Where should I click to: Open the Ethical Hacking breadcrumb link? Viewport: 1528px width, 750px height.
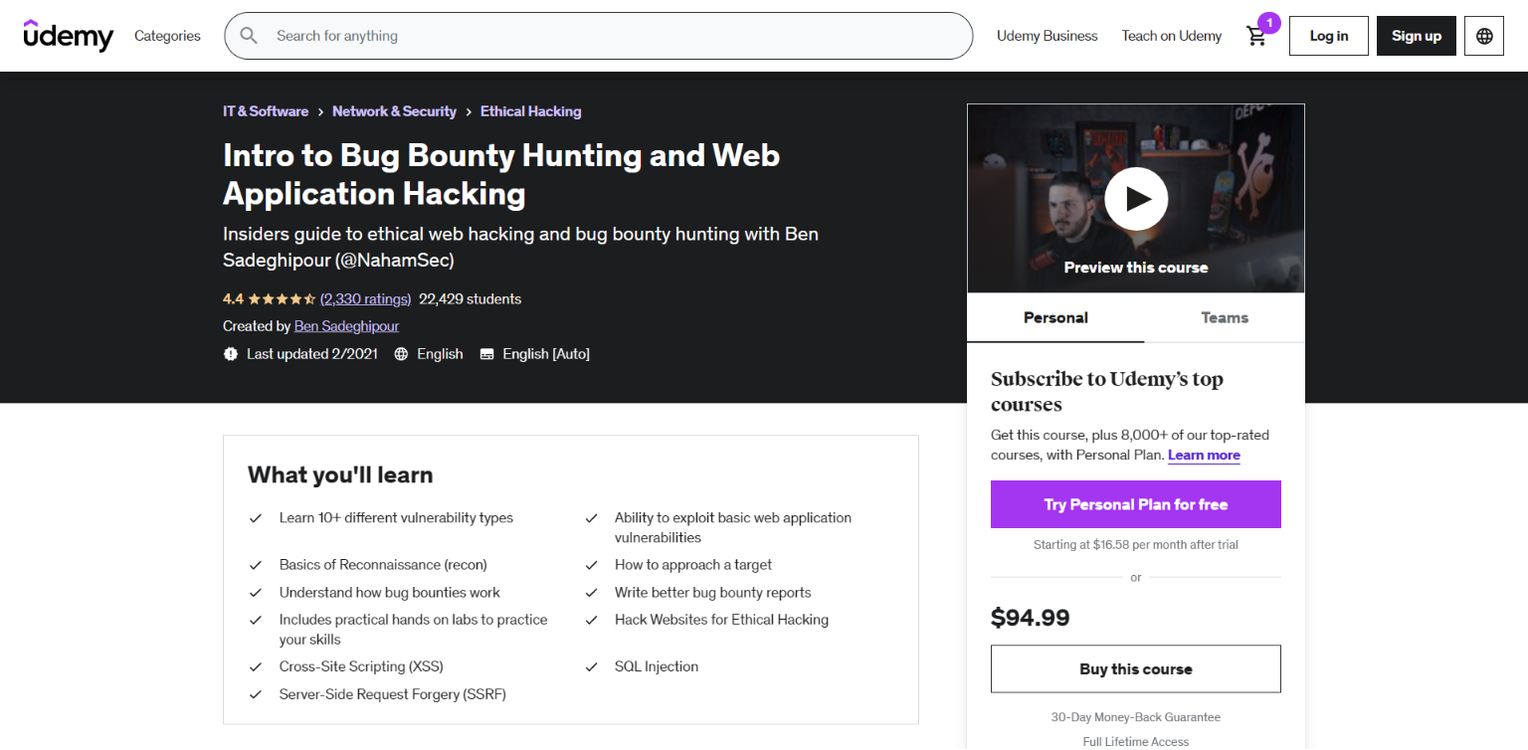click(x=530, y=111)
